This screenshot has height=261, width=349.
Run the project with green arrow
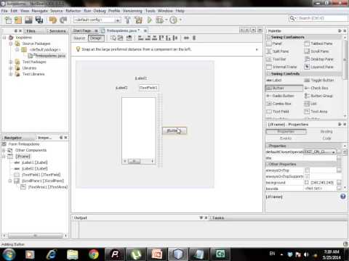point(150,20)
